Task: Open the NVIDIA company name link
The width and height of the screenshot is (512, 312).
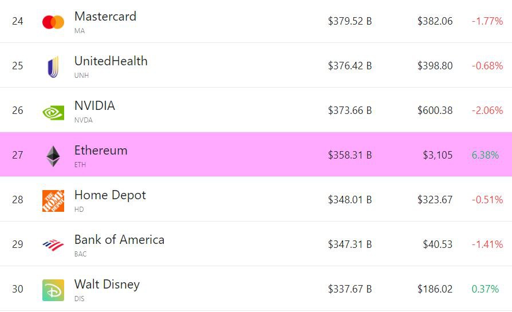Action: [94, 106]
